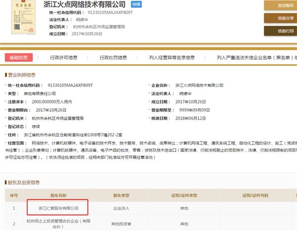Image resolution: width=297 pixels, height=231 pixels.
Task: Click the address 浙江省杭州市余杭区仓前街道 line
Action: click(x=73, y=135)
